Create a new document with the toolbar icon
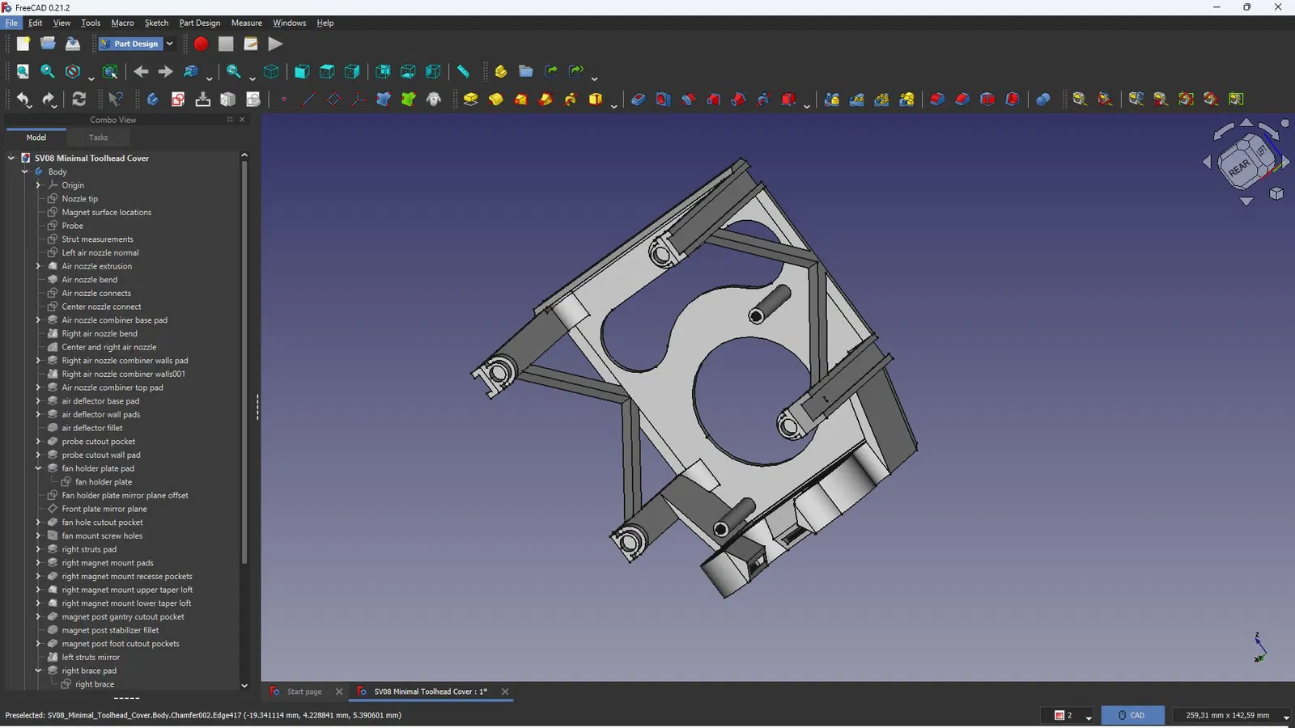Screen dimensions: 1295x728 click(x=23, y=44)
